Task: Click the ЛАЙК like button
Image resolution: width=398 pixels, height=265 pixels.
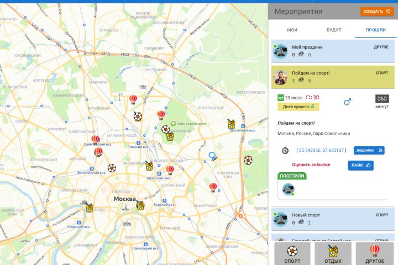Action: tap(360, 165)
